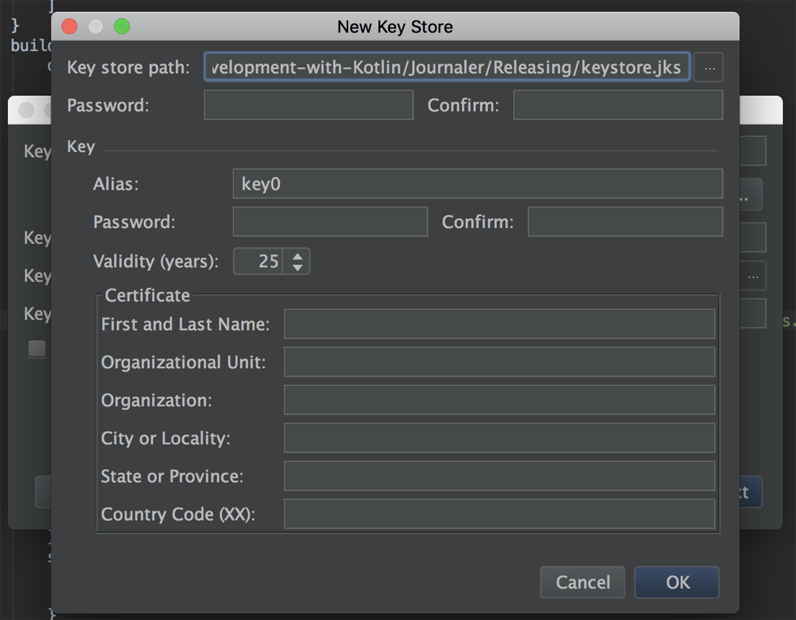Click the Country Code (XX) field
The width and height of the screenshot is (796, 620).
[x=499, y=514]
